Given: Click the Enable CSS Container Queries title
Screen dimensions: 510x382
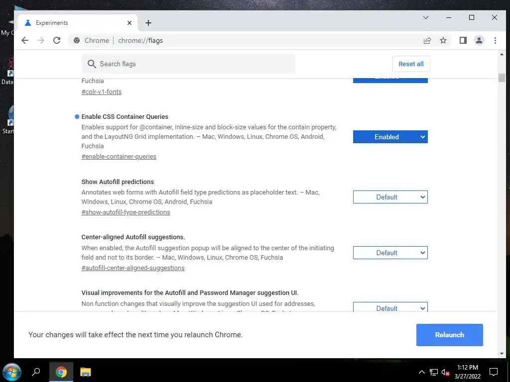Looking at the screenshot, I should coord(125,116).
